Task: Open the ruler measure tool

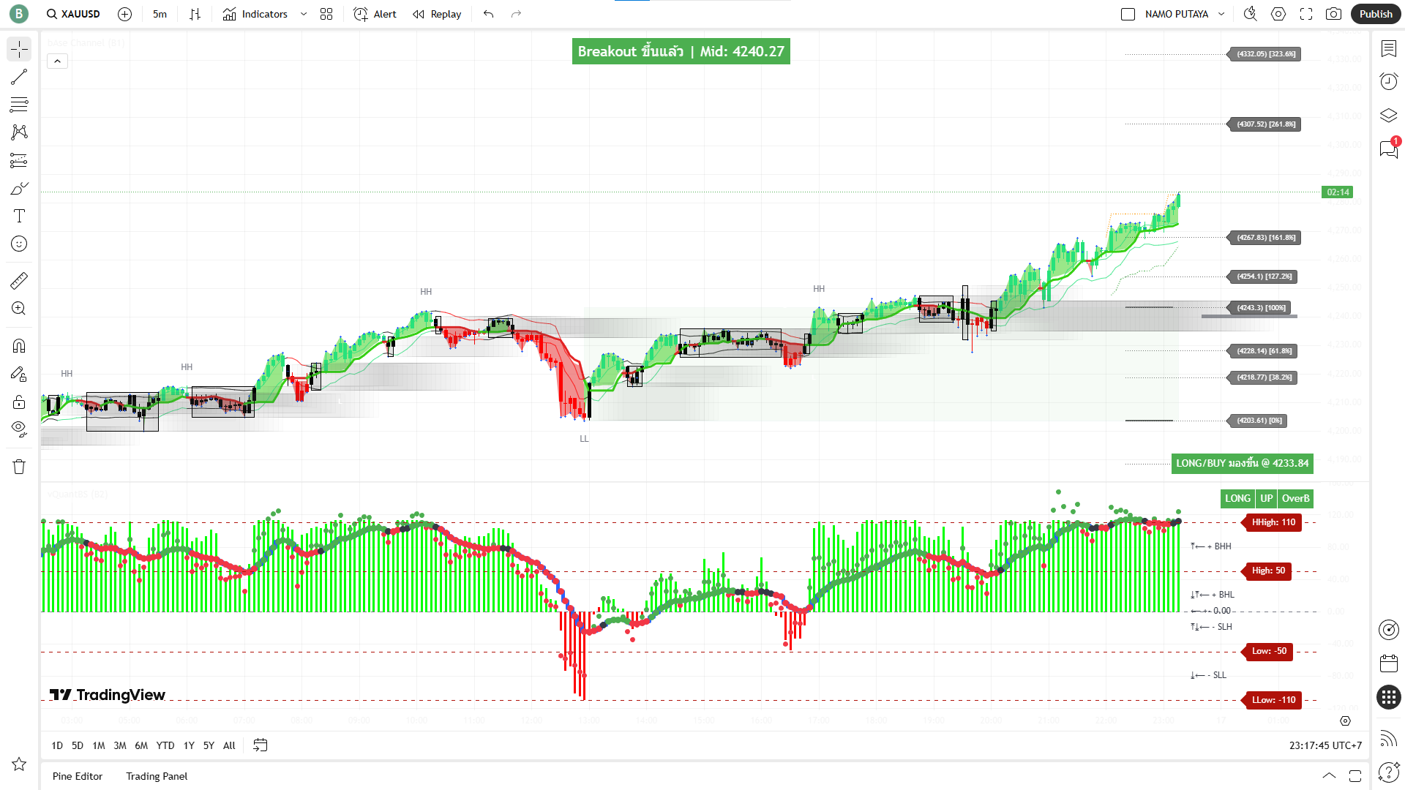Action: pos(19,281)
